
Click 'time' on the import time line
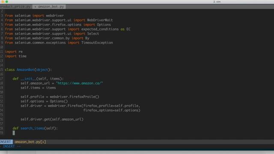point(23,56)
